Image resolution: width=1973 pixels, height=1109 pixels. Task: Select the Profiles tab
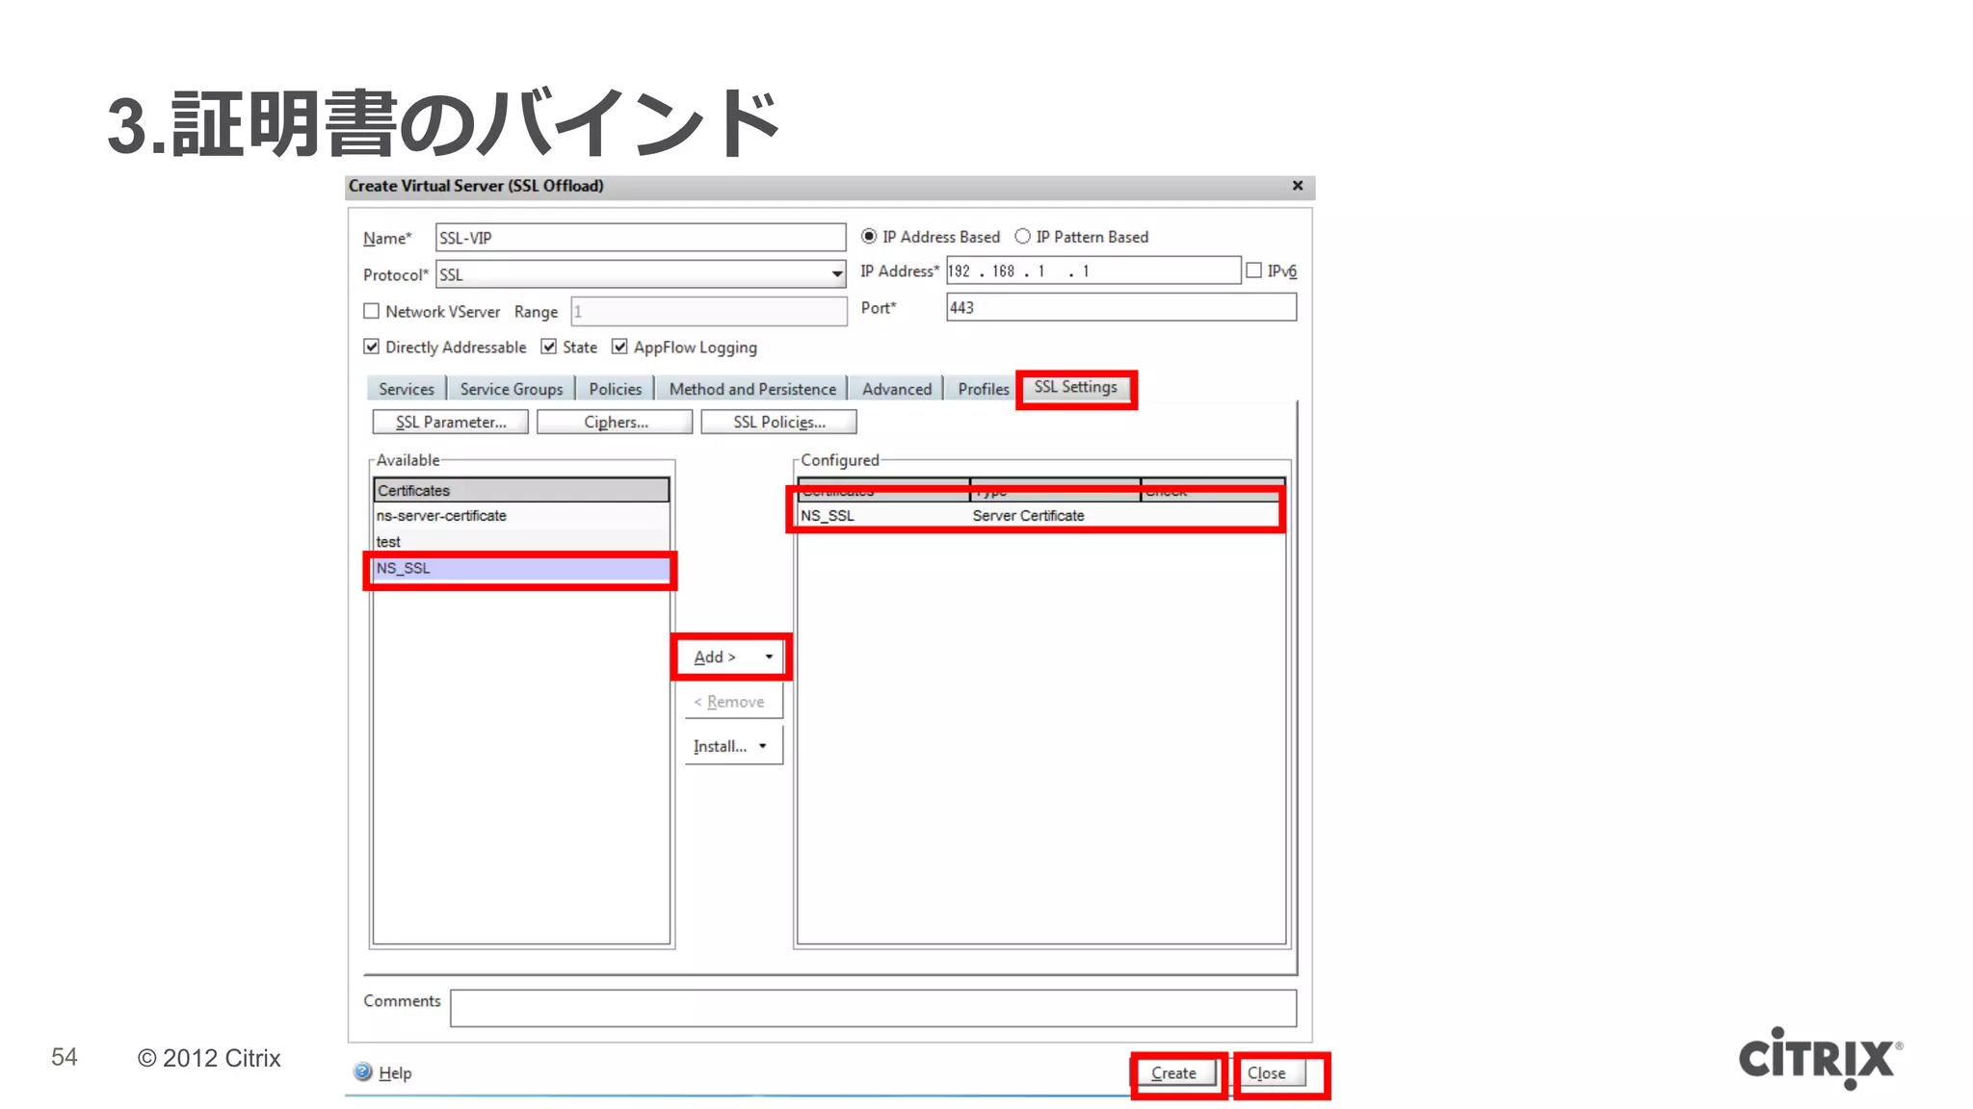984,389
